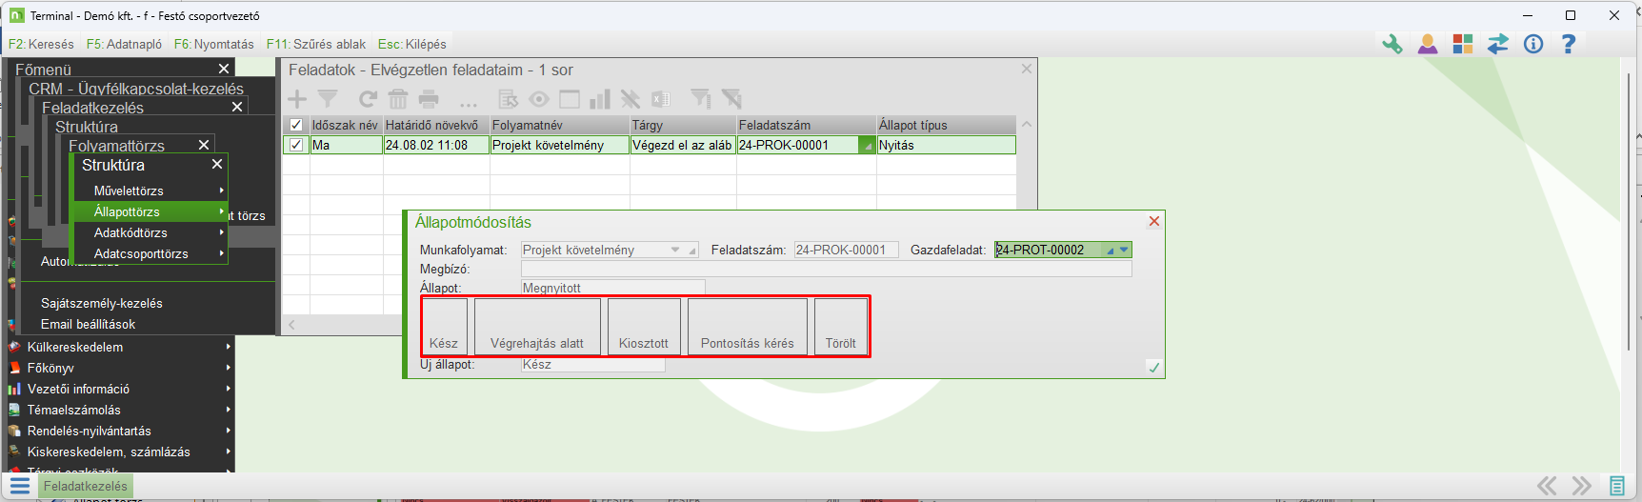Expand Adatcsoporttörzs submenu
Image resolution: width=1642 pixels, height=502 pixels.
(222, 253)
